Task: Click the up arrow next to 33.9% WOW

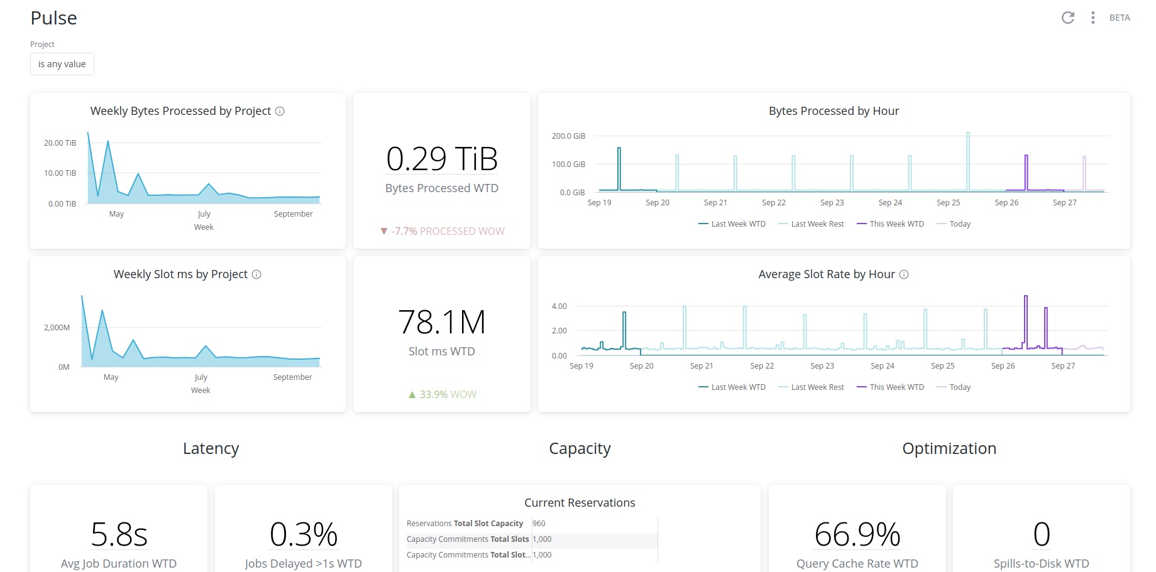Action: pos(412,395)
